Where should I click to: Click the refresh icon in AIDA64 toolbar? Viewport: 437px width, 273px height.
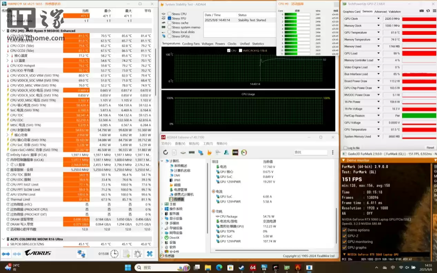pyautogui.click(x=166, y=152)
